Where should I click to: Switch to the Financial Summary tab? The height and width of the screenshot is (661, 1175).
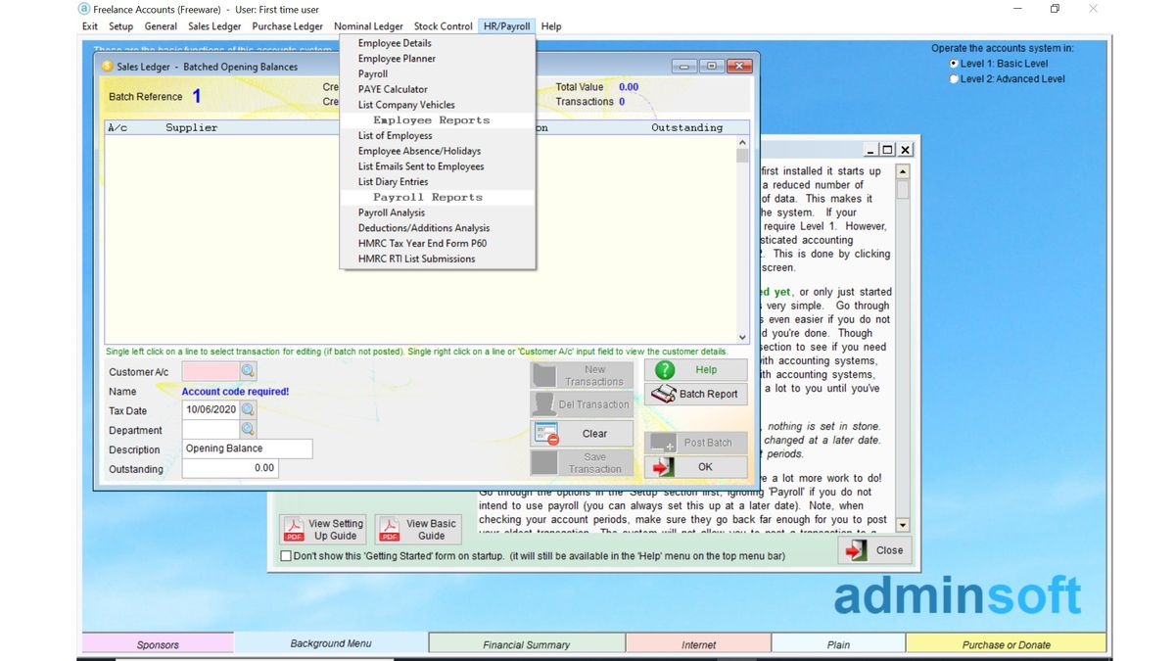click(x=526, y=643)
